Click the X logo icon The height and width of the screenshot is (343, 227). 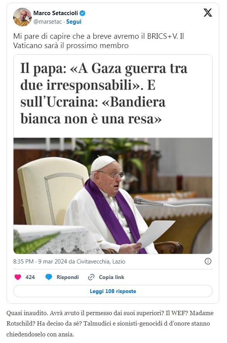click(208, 13)
